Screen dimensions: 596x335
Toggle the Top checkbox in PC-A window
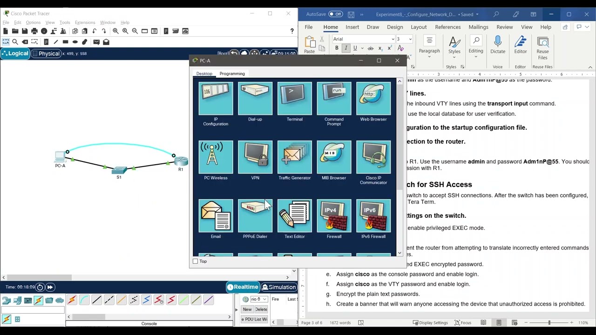196,261
